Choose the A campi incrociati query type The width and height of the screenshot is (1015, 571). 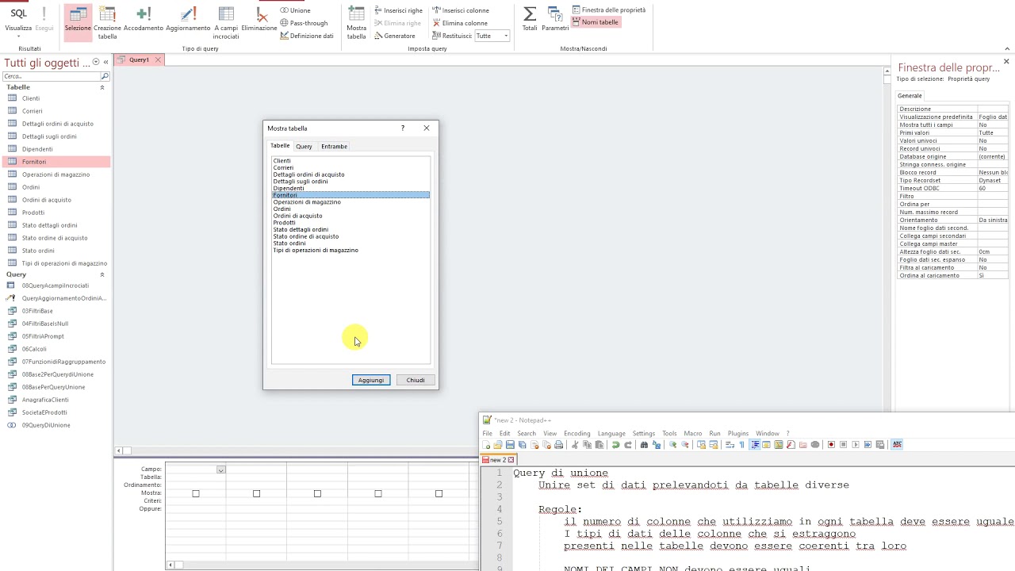pos(226,22)
